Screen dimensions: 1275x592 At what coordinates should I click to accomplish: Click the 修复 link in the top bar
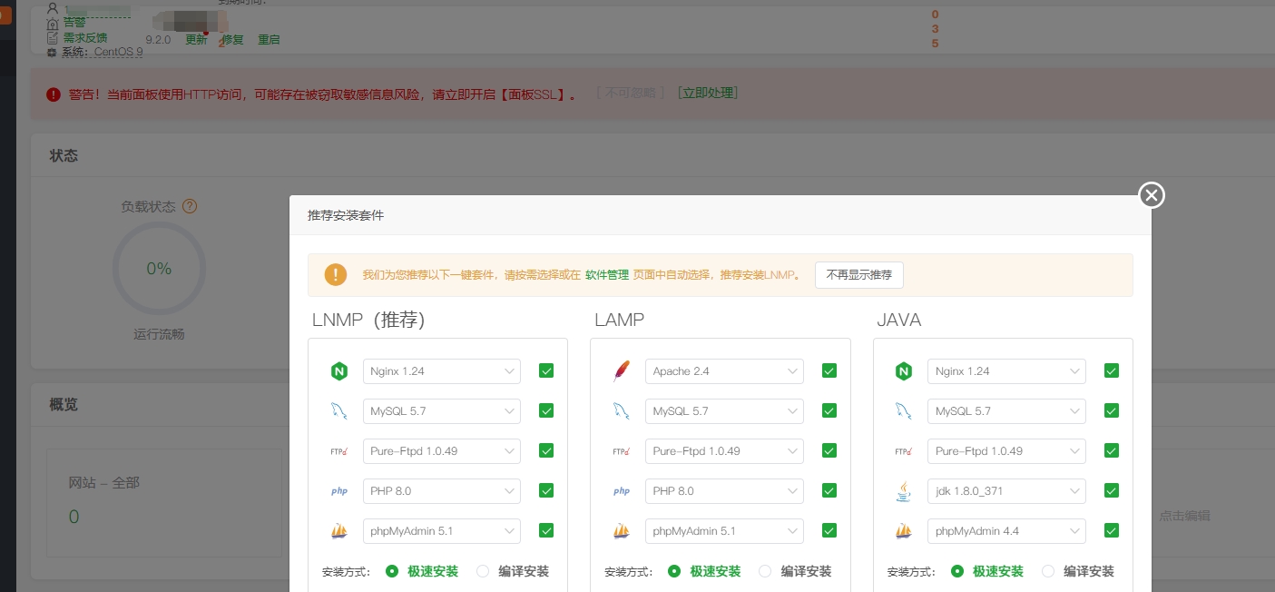[233, 40]
